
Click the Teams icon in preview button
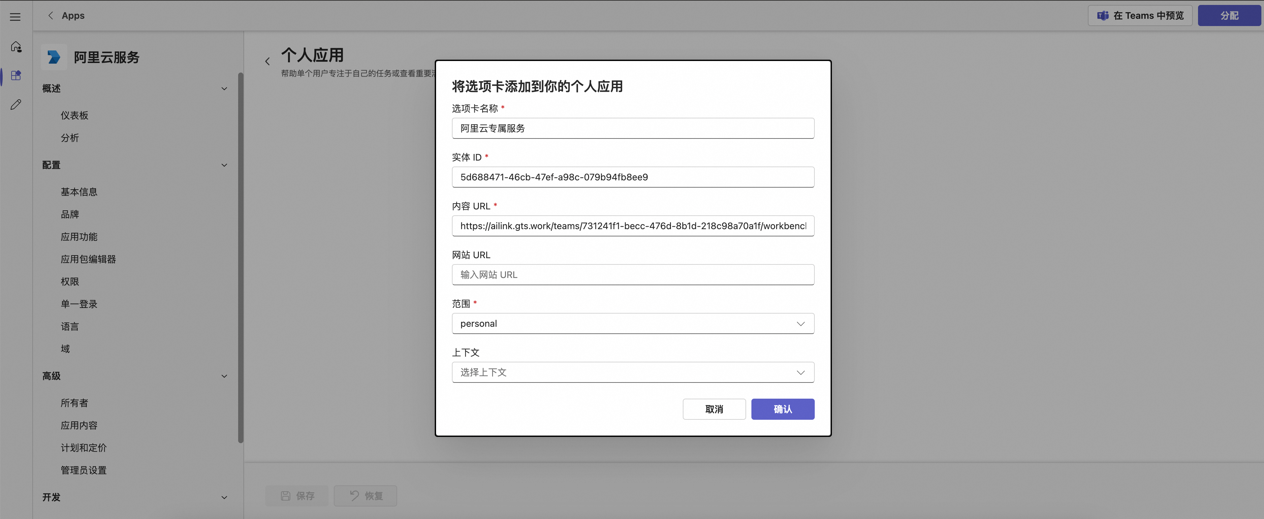(x=1103, y=16)
